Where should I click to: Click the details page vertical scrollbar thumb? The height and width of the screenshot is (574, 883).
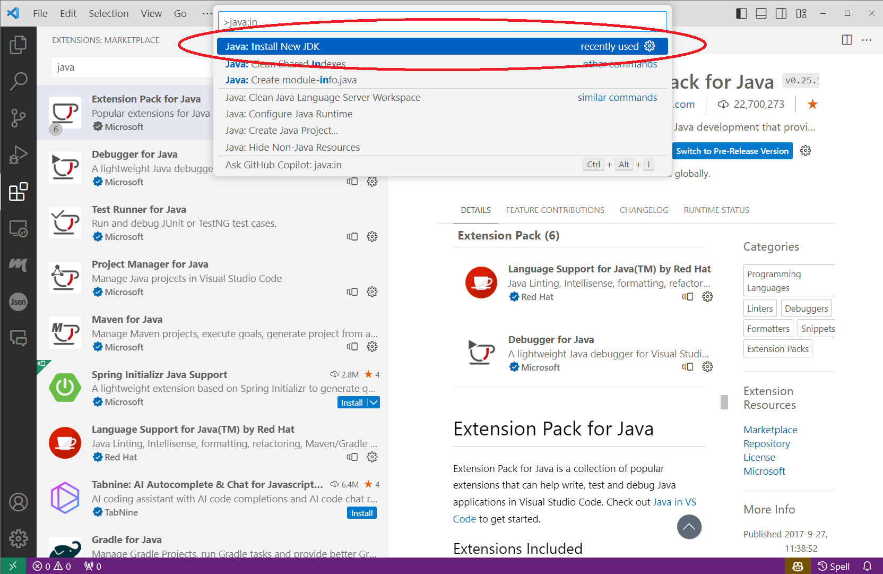tap(724, 402)
